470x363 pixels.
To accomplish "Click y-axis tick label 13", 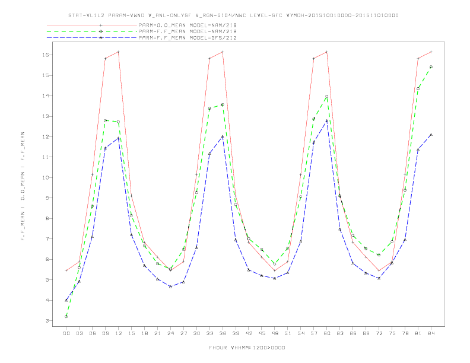I will 46,116.
